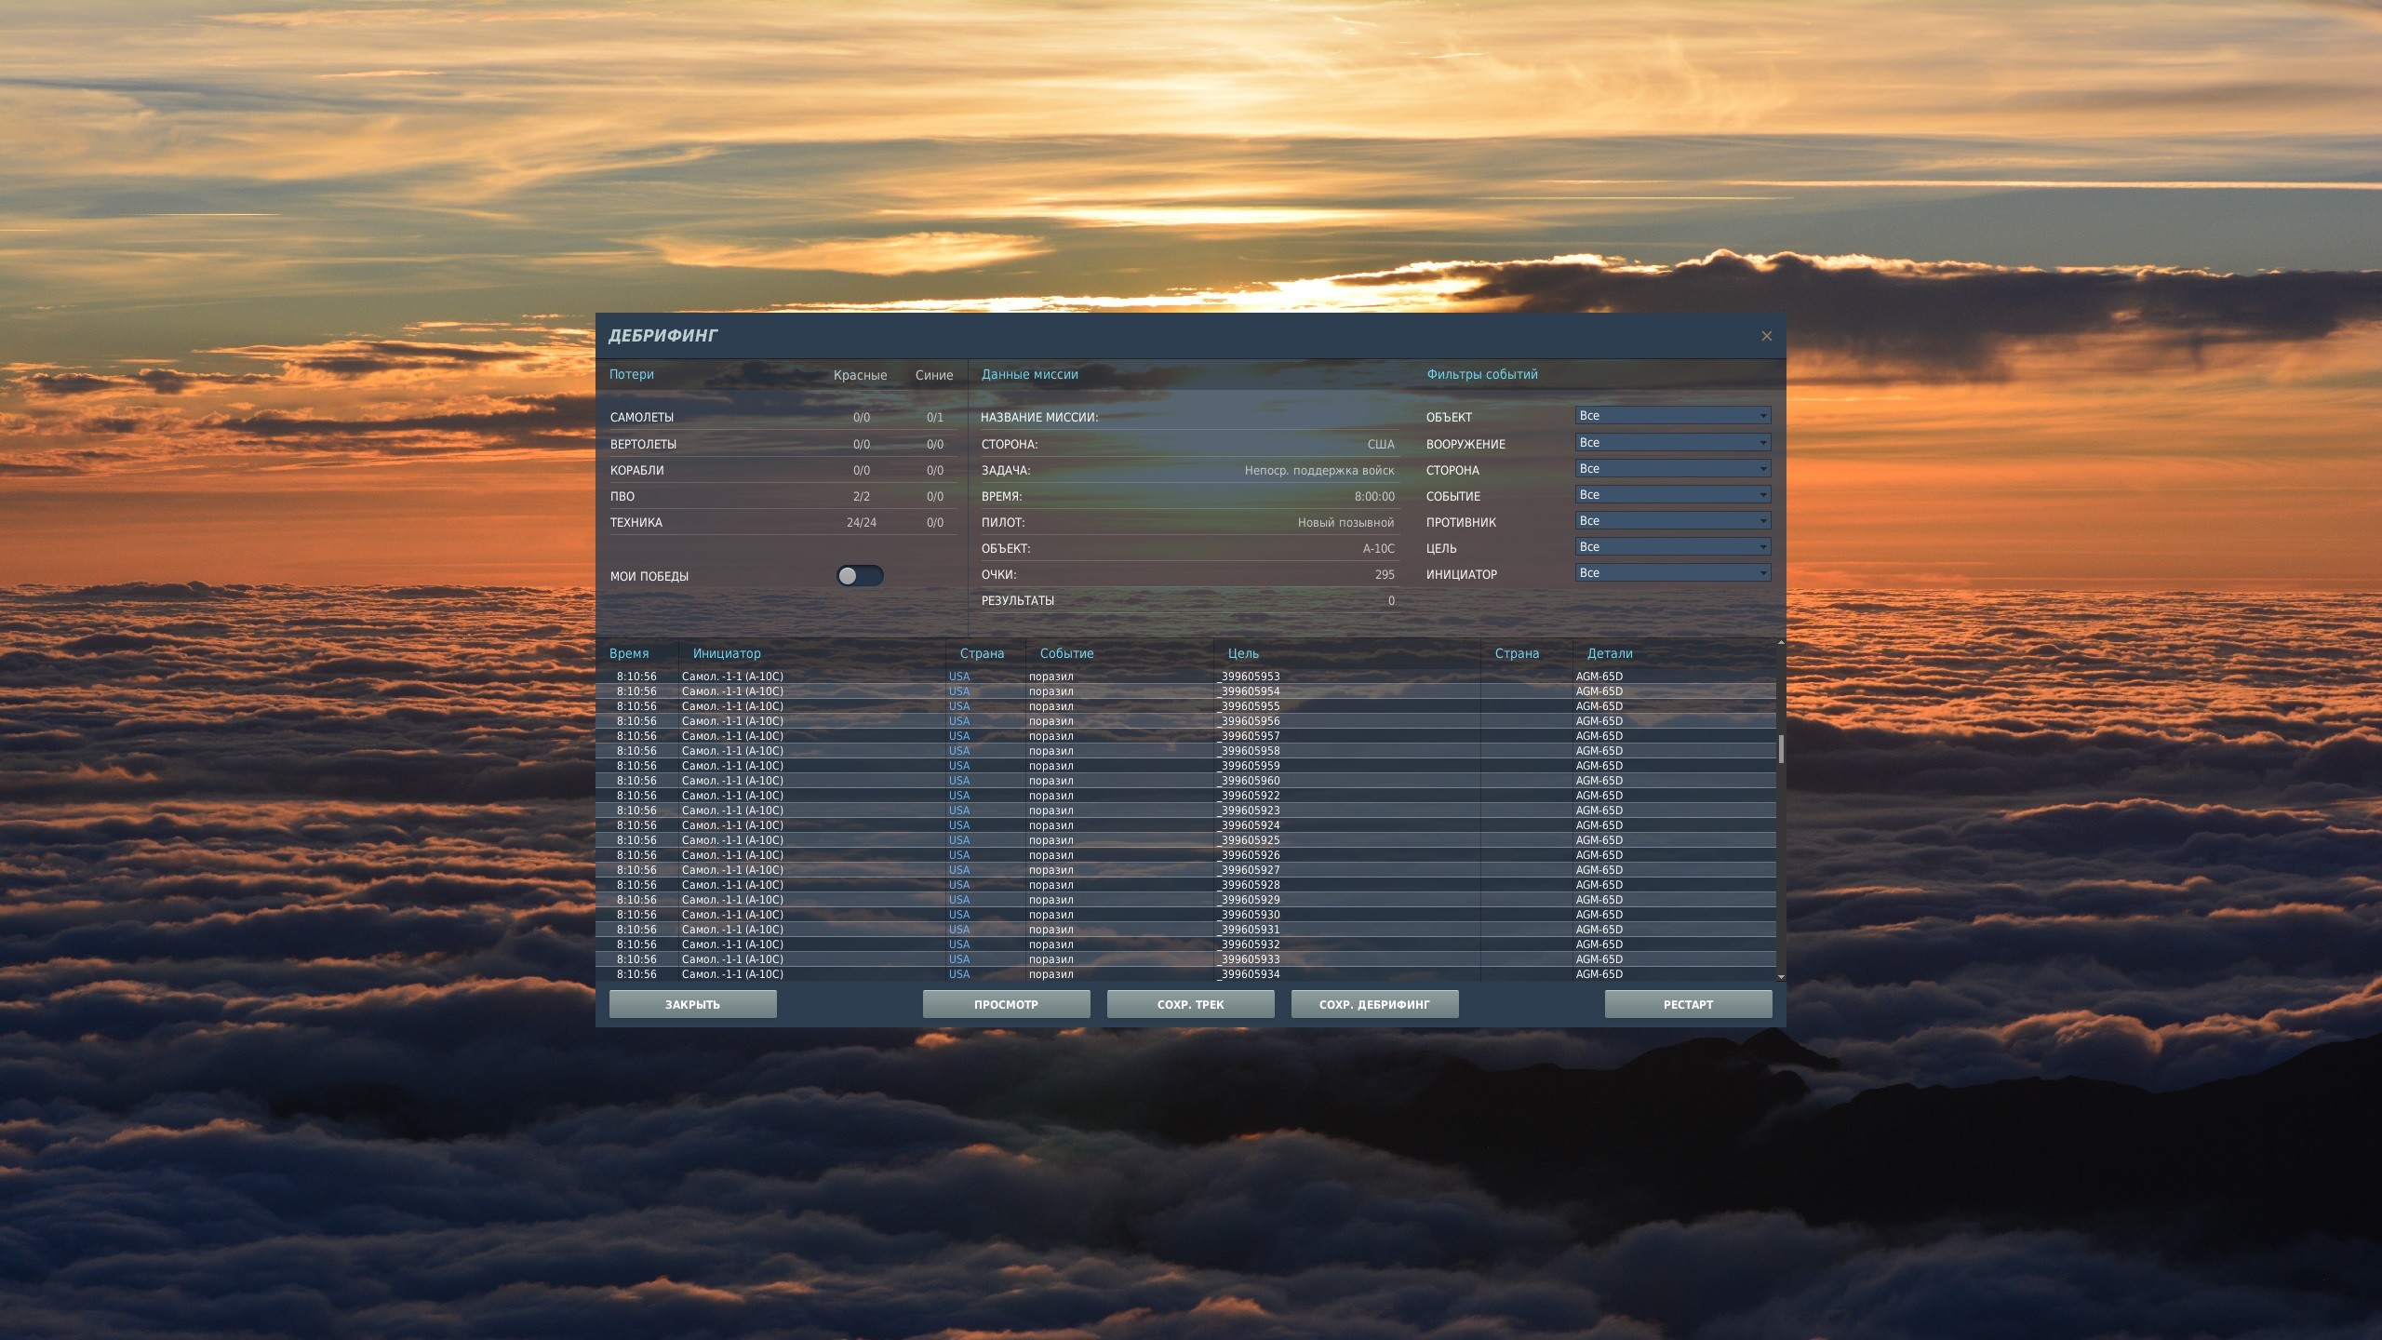
Task: Click the ПРОСМОТР button
Action: pos(1006,1004)
